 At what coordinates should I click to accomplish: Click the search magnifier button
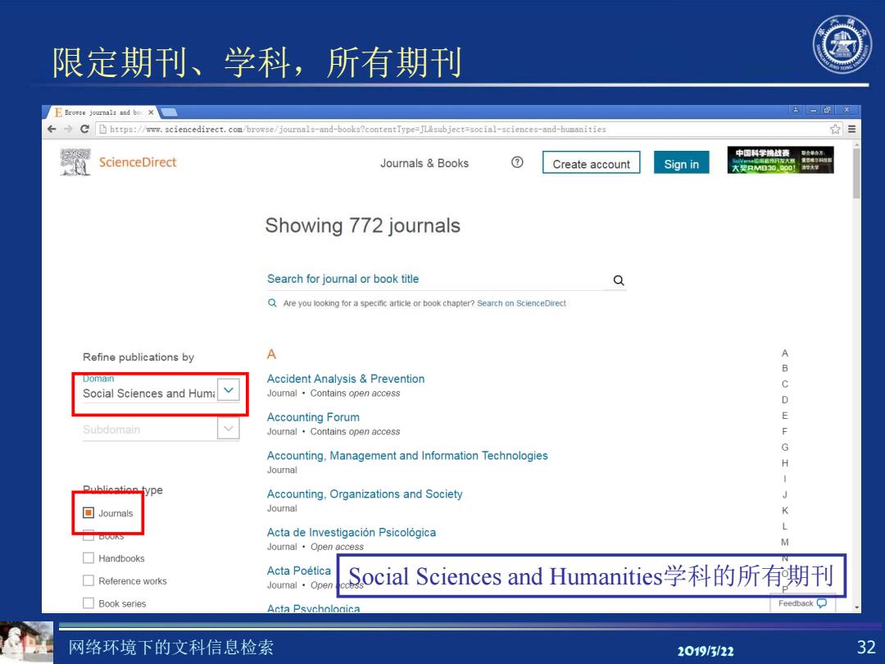point(619,280)
